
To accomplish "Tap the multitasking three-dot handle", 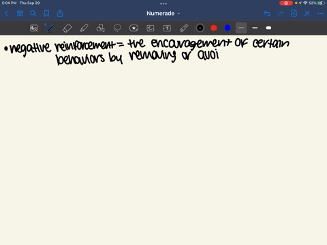I will (163, 3).
